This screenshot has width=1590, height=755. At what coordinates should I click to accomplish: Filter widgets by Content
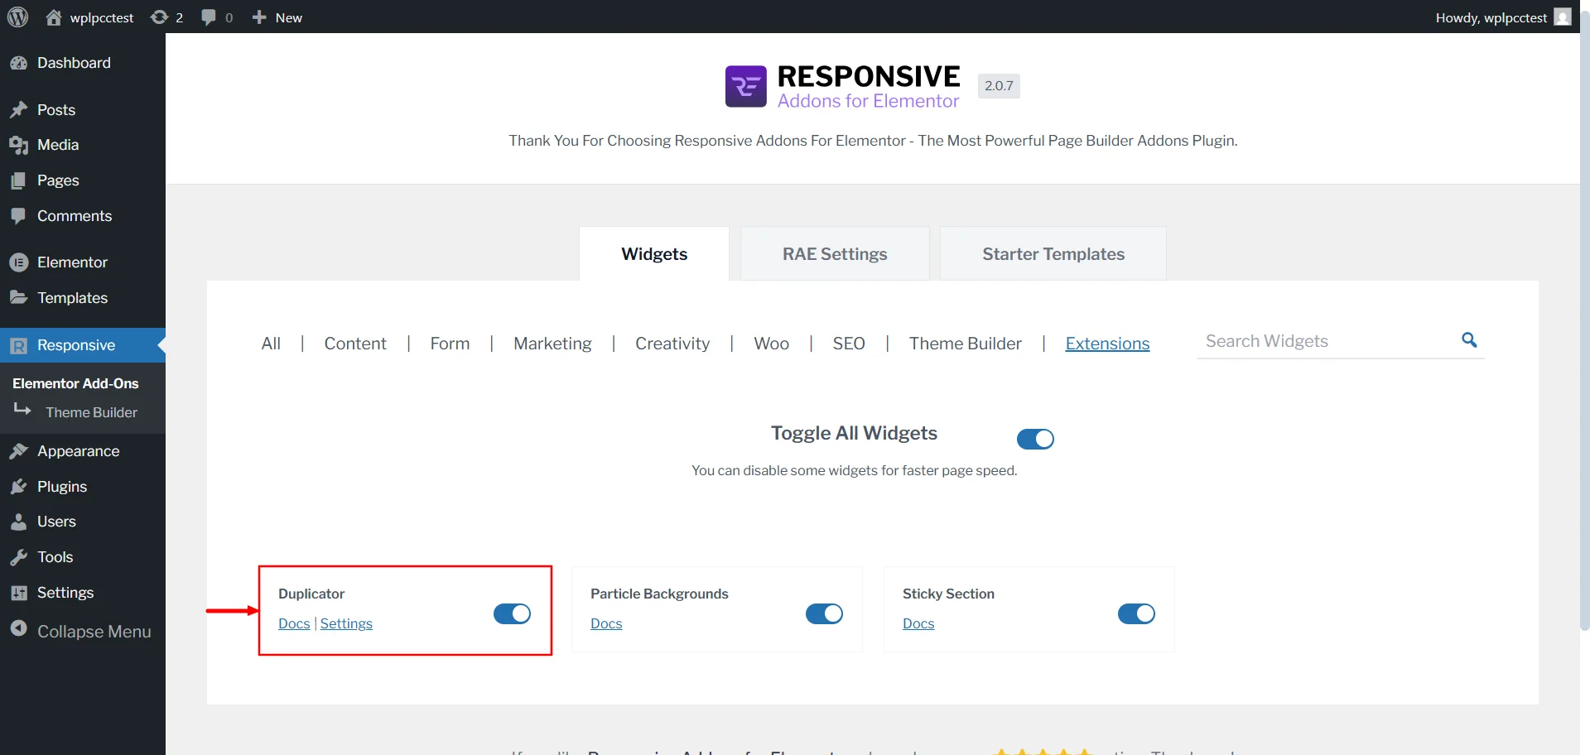pos(355,344)
